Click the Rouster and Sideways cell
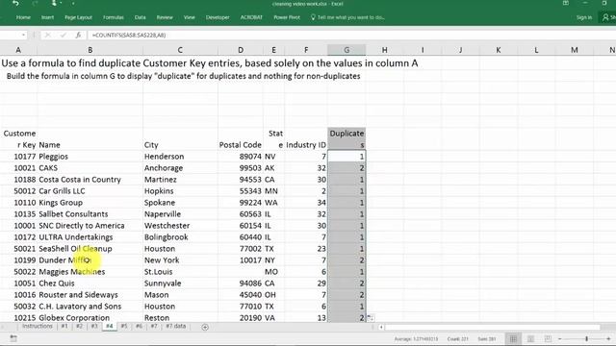616x346 pixels. click(x=90, y=295)
